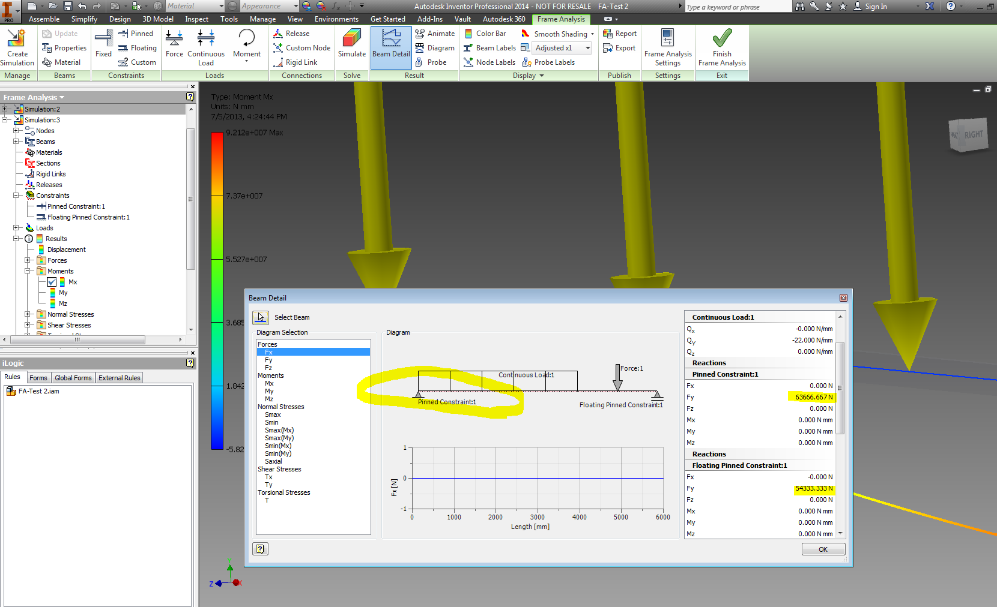Click Finish Frame Analysis

[x=721, y=47]
